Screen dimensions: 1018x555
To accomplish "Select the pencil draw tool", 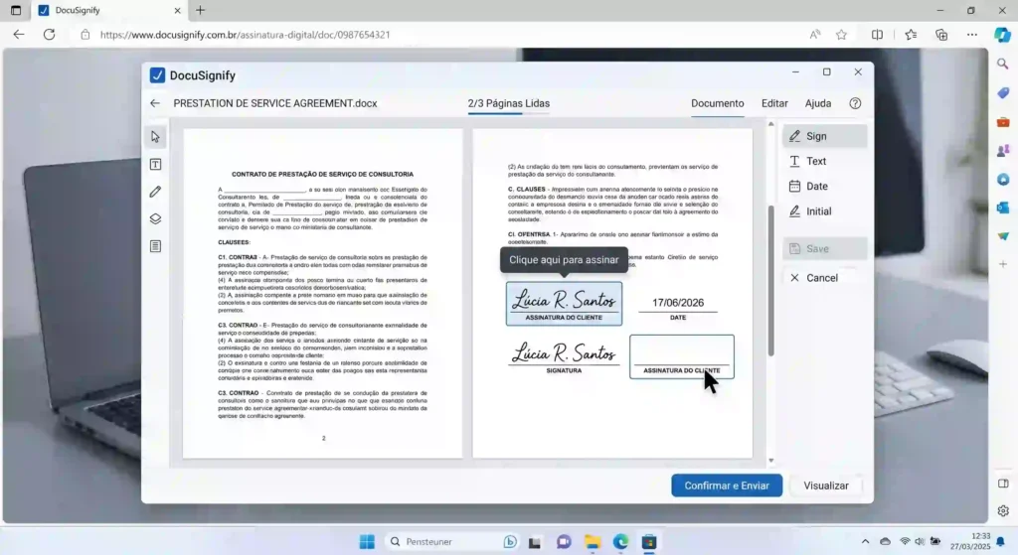I will (x=155, y=192).
